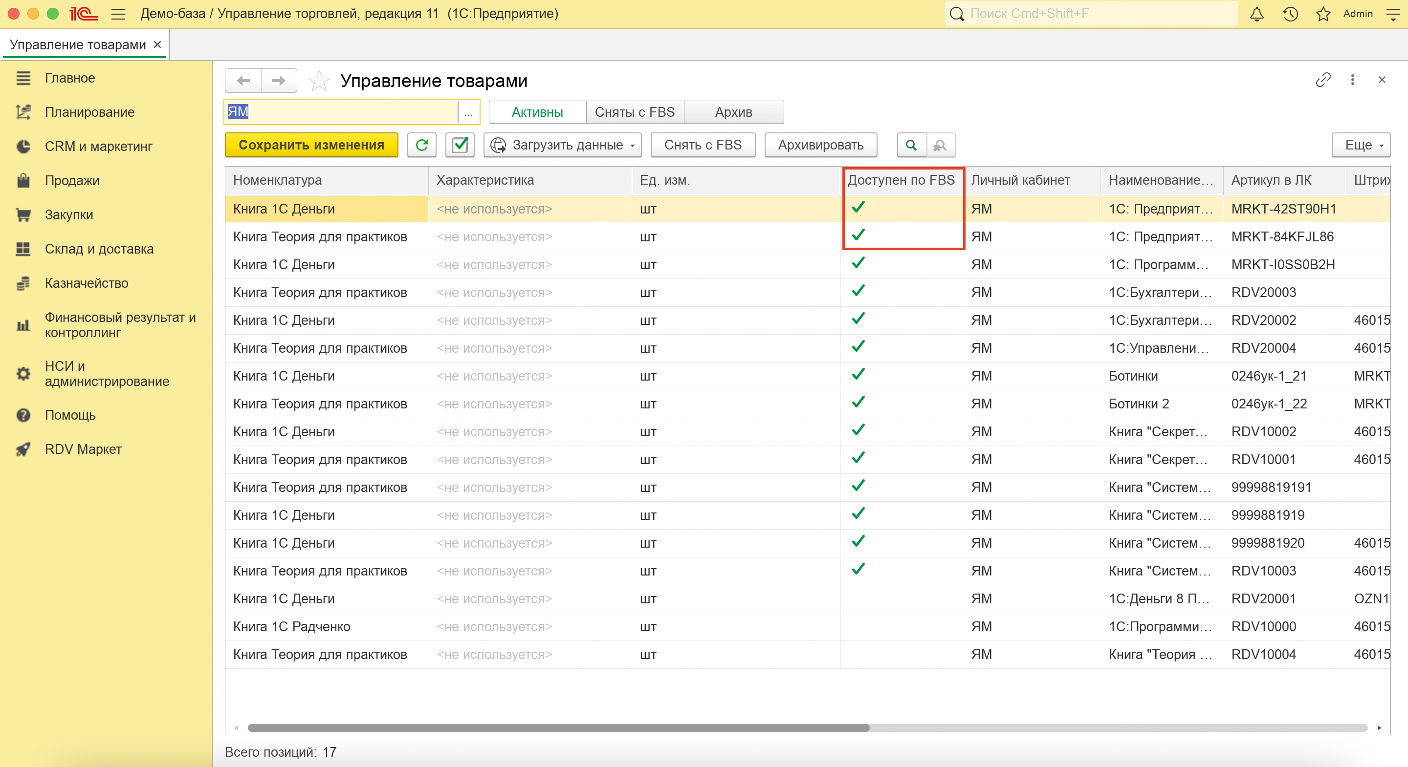Viewport: 1408px width, 767px height.
Task: Click the green refresh icon button
Action: coord(421,145)
